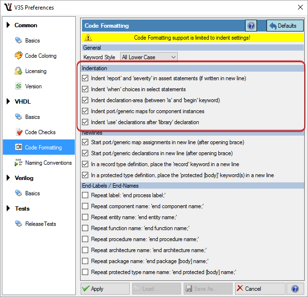This screenshot has height=297, width=308.
Task: Click the Verilog Basics gear icon
Action: coord(19,193)
